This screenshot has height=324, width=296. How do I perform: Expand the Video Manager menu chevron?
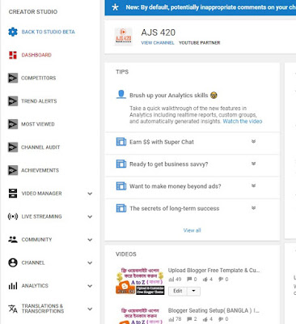pyautogui.click(x=90, y=194)
